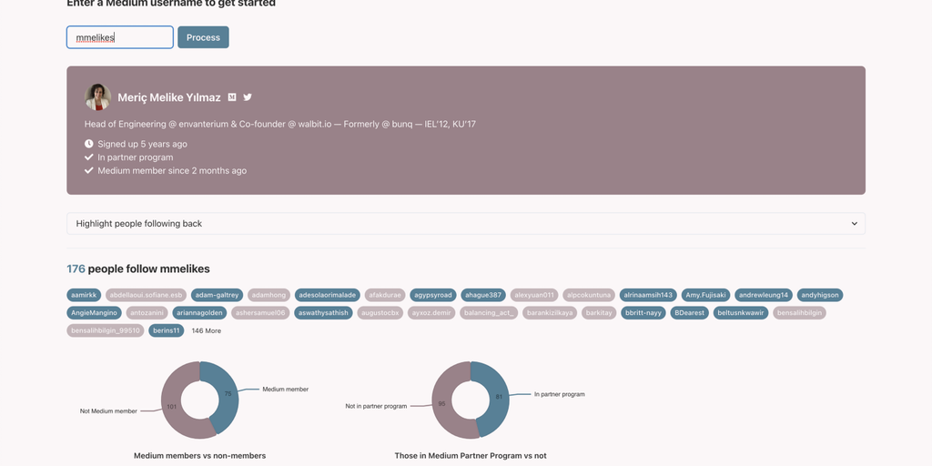Viewport: 932px width, 466px height.
Task: Open Twitter icon next to name
Action: pos(248,96)
